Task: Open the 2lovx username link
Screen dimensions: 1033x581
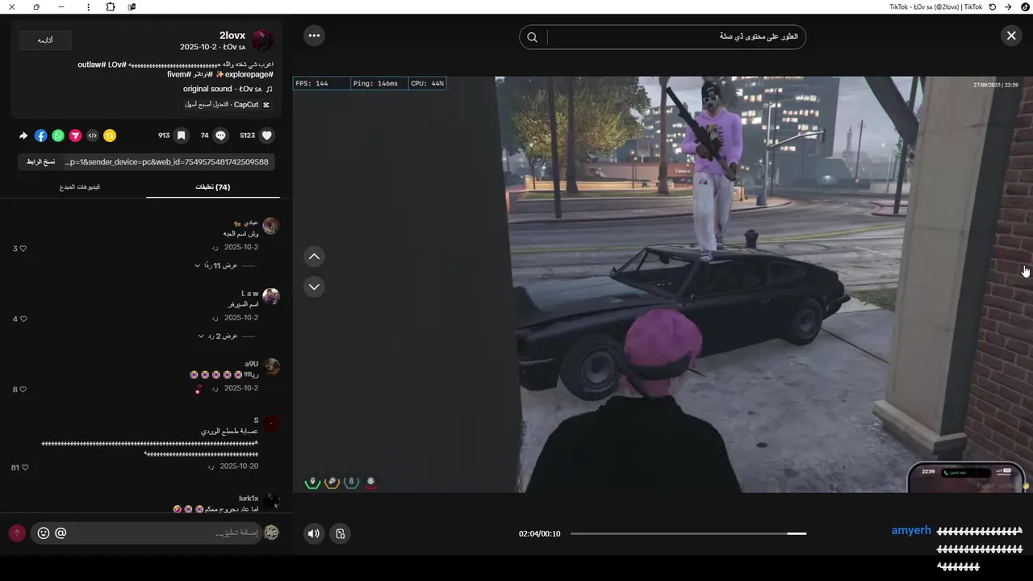Action: (x=232, y=36)
